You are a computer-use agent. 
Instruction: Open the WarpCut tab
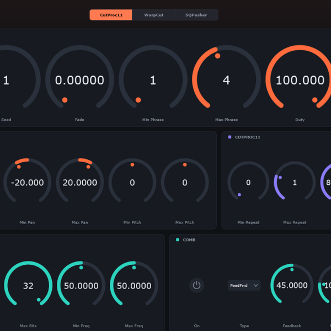click(154, 15)
